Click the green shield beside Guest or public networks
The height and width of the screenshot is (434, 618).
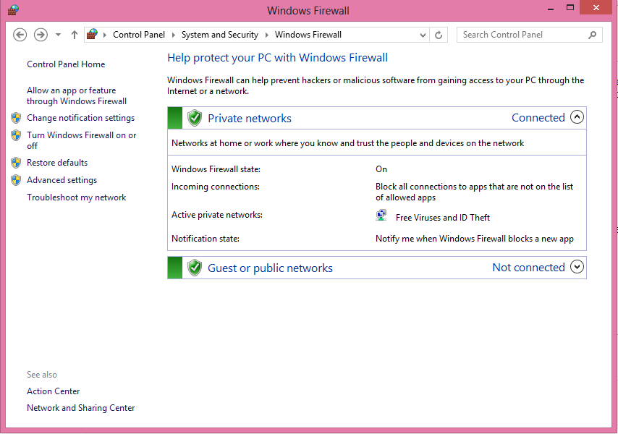[194, 268]
